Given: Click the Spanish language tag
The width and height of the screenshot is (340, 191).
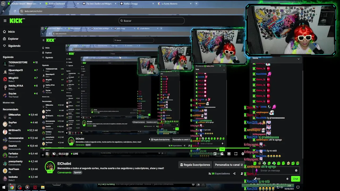Looking at the screenshot, I should tap(78, 172).
